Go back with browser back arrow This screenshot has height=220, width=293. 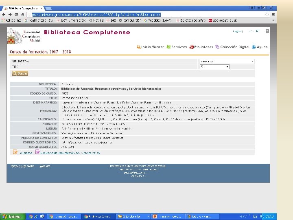click(4, 15)
